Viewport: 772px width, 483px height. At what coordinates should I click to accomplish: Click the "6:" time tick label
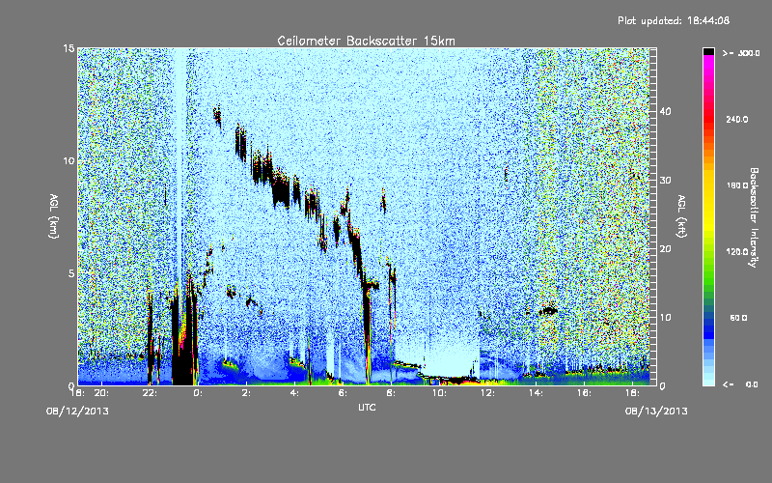(344, 393)
